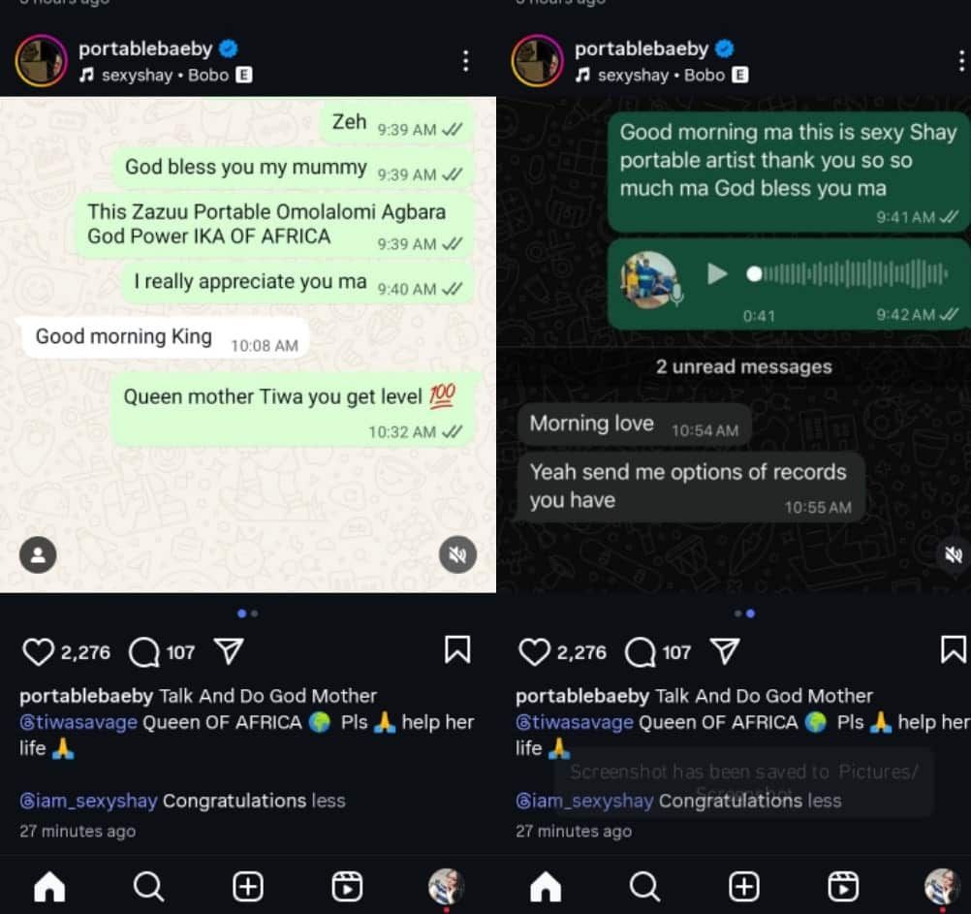Viewport: 971px width, 914px height.
Task: Create new post from right navigation bar
Action: (x=743, y=887)
